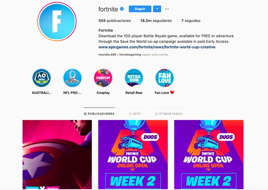This screenshot has height=190, width=268.
Task: View the 7 seguidos list
Action: coord(191,20)
